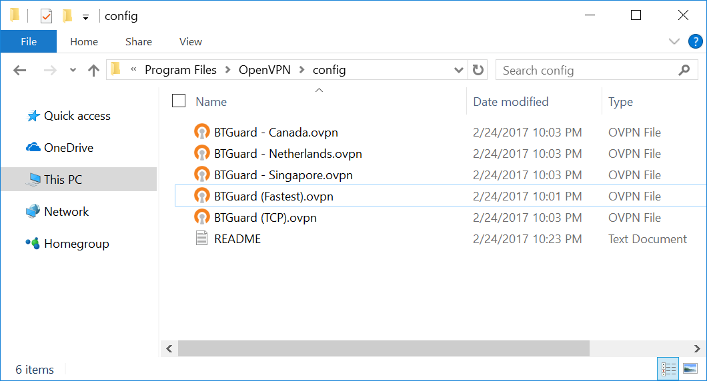Switch to details view layout icon
Viewport: 707px width, 381px height.
point(668,368)
